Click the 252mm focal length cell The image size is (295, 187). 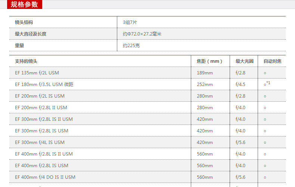click(x=205, y=84)
